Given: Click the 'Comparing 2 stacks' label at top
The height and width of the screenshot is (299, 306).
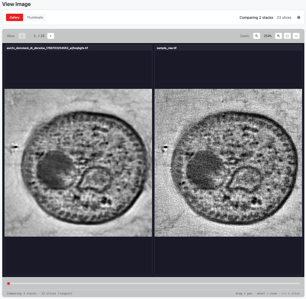Looking at the screenshot, I should 256,18.
